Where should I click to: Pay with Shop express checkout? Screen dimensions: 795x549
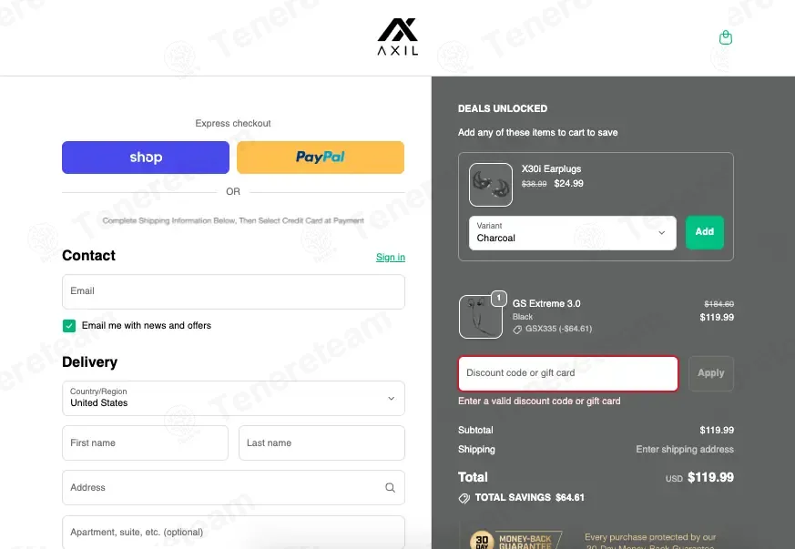pos(146,158)
